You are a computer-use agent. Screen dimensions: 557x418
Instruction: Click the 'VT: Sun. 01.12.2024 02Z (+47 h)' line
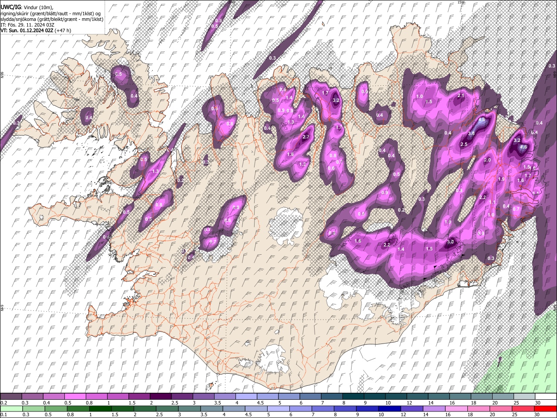pyautogui.click(x=36, y=30)
